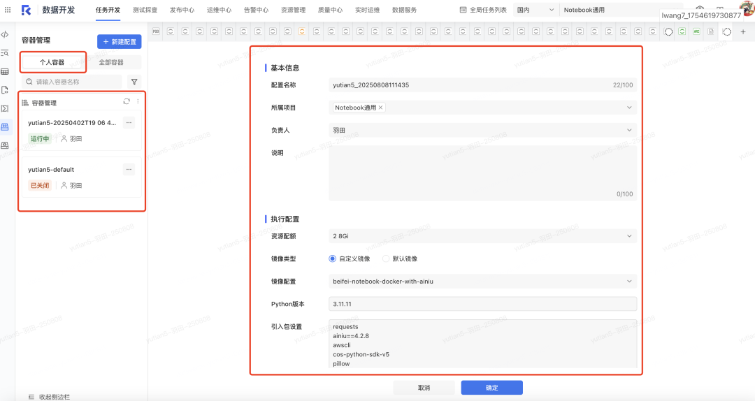This screenshot has height=401, width=755.
Task: Remove the Notebook通用 tag via its X
Action: (x=381, y=108)
